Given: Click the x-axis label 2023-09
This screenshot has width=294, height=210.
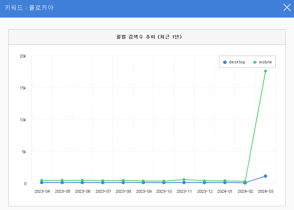Looking at the screenshot, I should point(144,191).
